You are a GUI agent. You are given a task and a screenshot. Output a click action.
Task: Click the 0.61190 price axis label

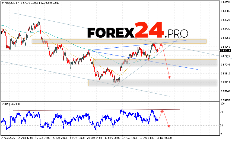tap(225, 2)
